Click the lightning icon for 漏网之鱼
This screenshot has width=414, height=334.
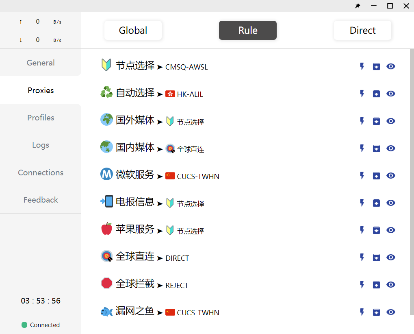click(x=362, y=312)
